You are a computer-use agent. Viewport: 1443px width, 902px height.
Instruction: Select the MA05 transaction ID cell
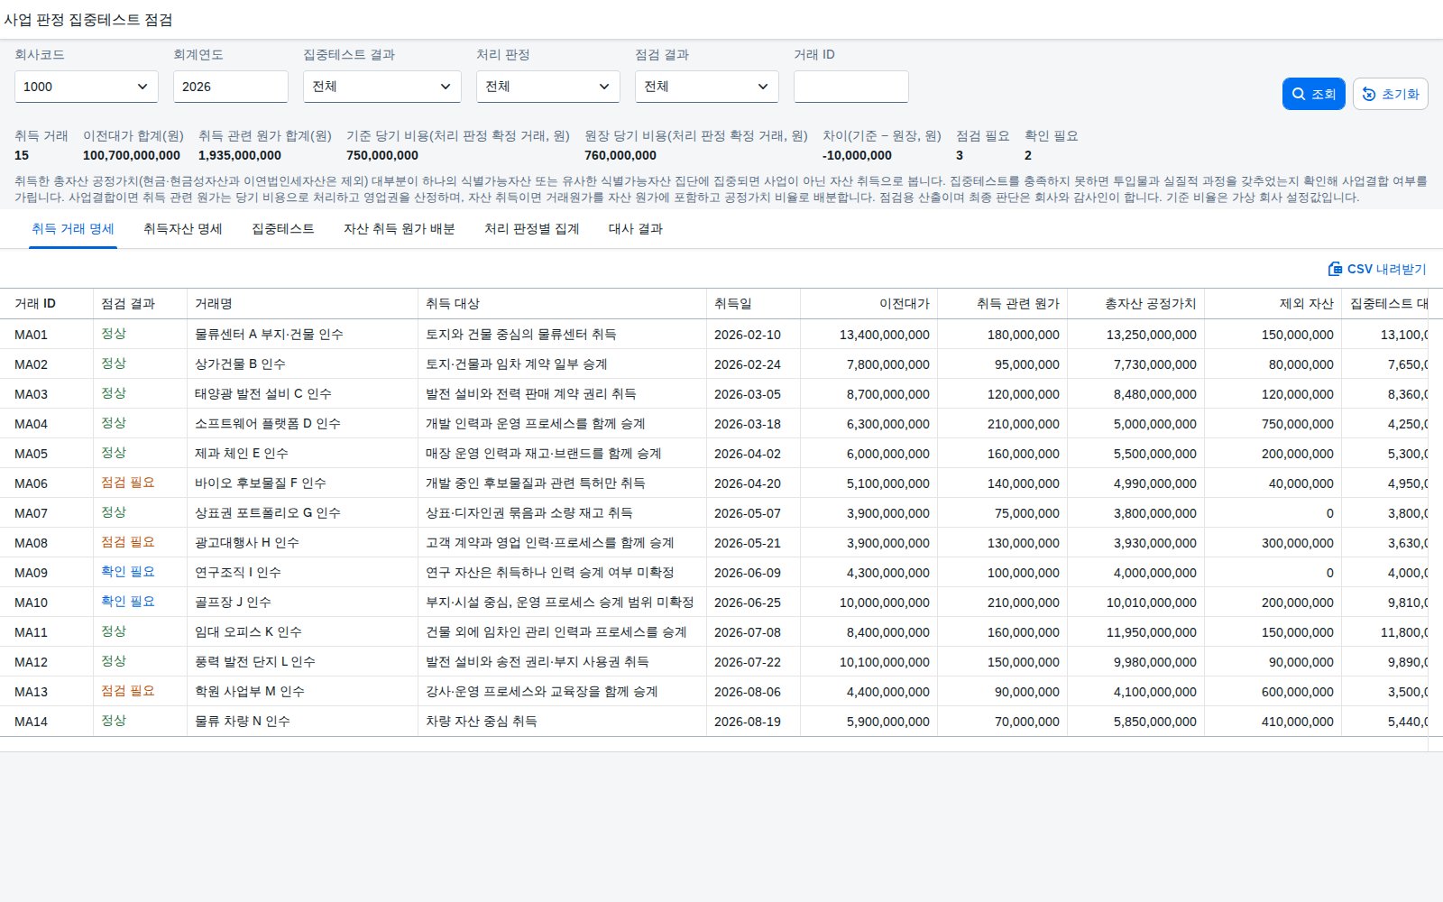47,453
